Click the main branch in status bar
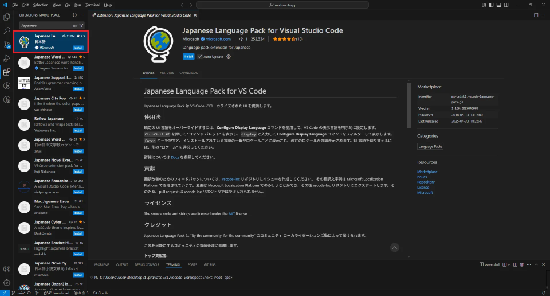The height and width of the screenshot is (296, 550). point(18,293)
